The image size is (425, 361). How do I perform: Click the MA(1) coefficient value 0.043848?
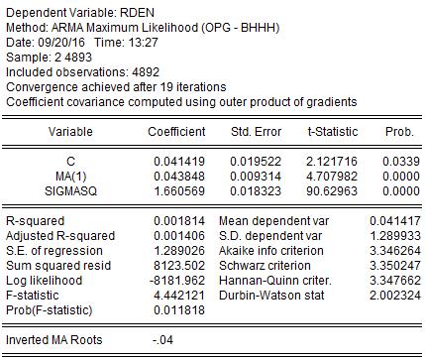click(179, 177)
